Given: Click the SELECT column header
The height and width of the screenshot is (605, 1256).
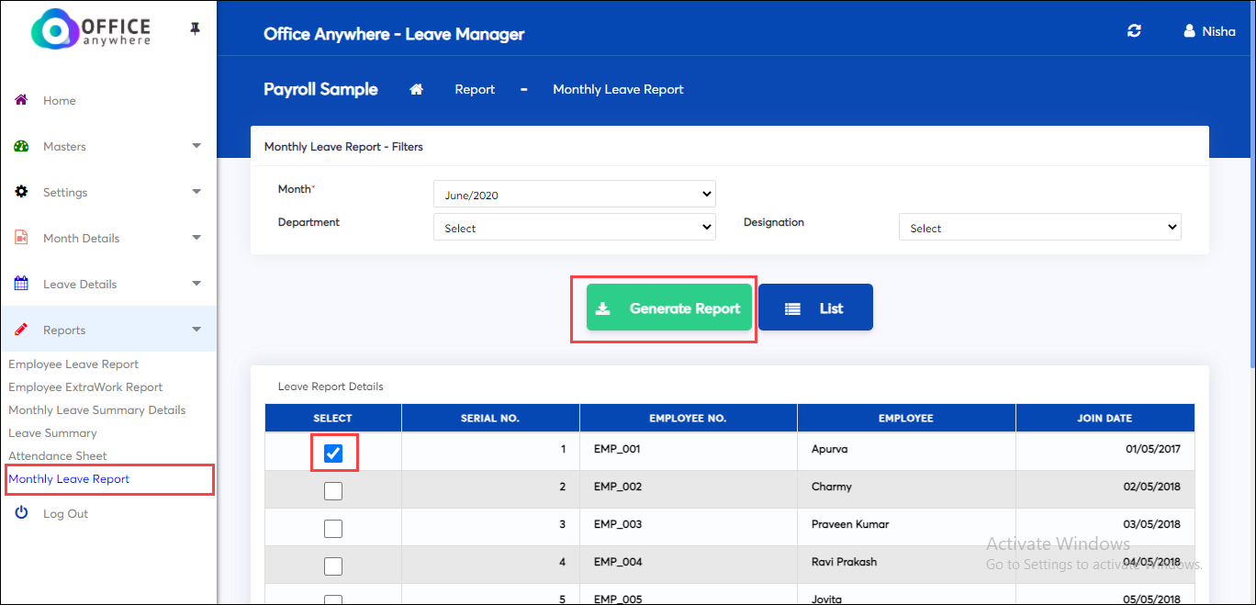Looking at the screenshot, I should pyautogui.click(x=333, y=418).
